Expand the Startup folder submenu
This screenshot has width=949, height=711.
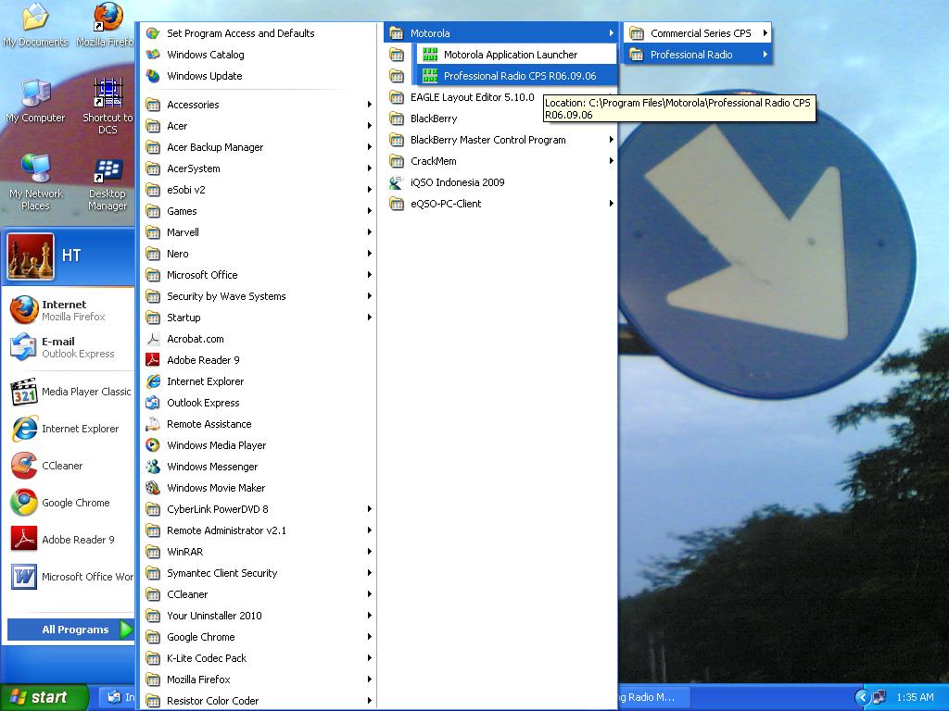pos(259,318)
